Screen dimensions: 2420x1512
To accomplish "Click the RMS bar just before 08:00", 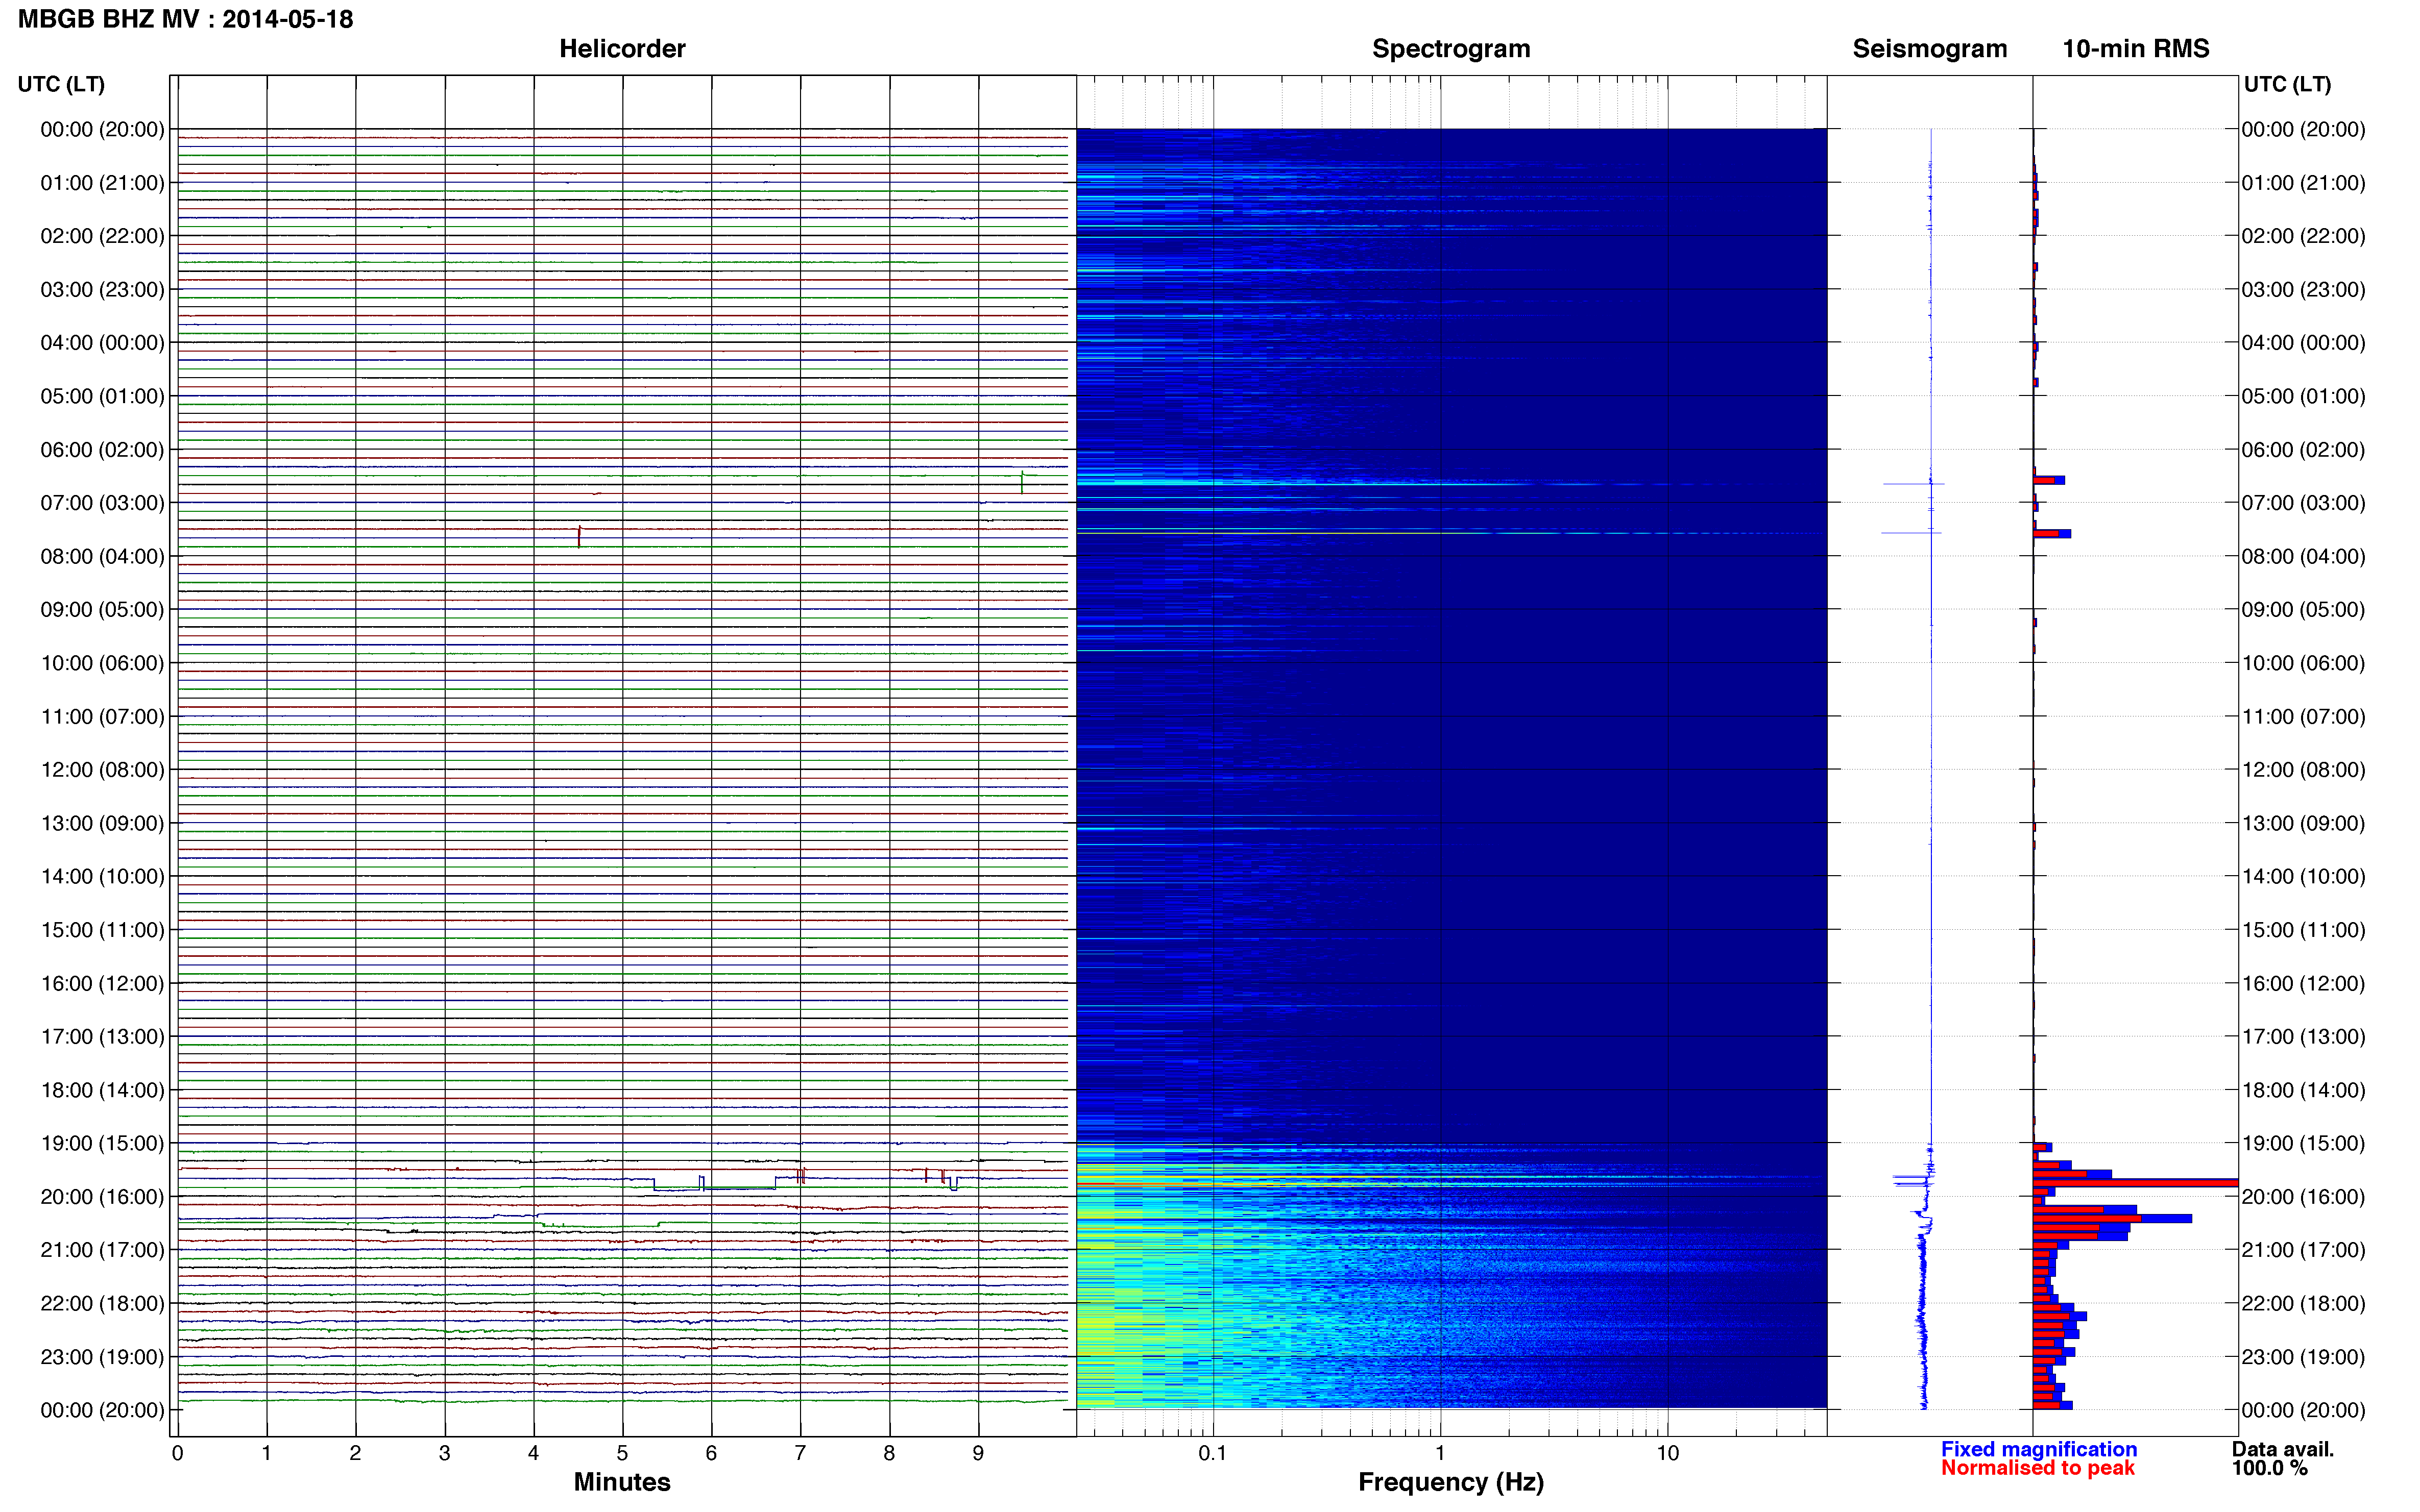I will [x=2052, y=534].
